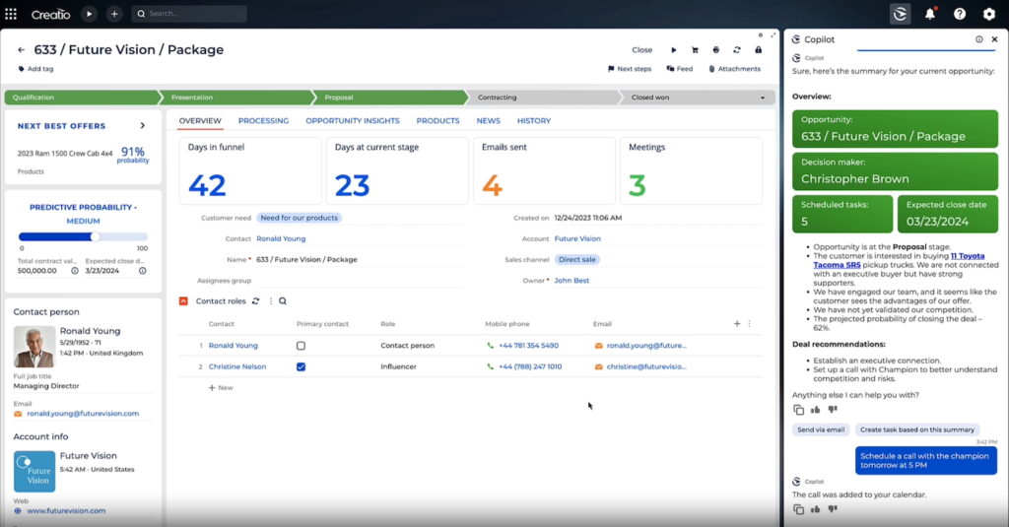Image resolution: width=1009 pixels, height=527 pixels.
Task: Check primary contact box for Ronald Young
Action: pyautogui.click(x=301, y=346)
